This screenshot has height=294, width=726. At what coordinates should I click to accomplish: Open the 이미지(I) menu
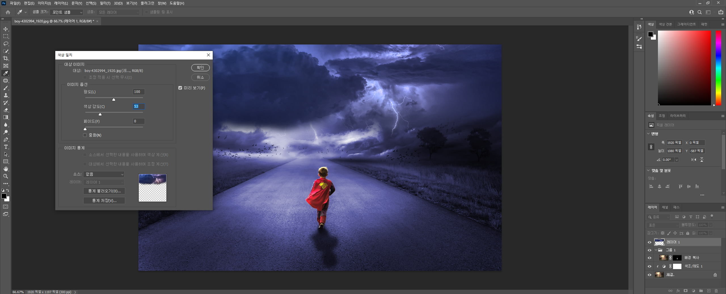point(44,3)
